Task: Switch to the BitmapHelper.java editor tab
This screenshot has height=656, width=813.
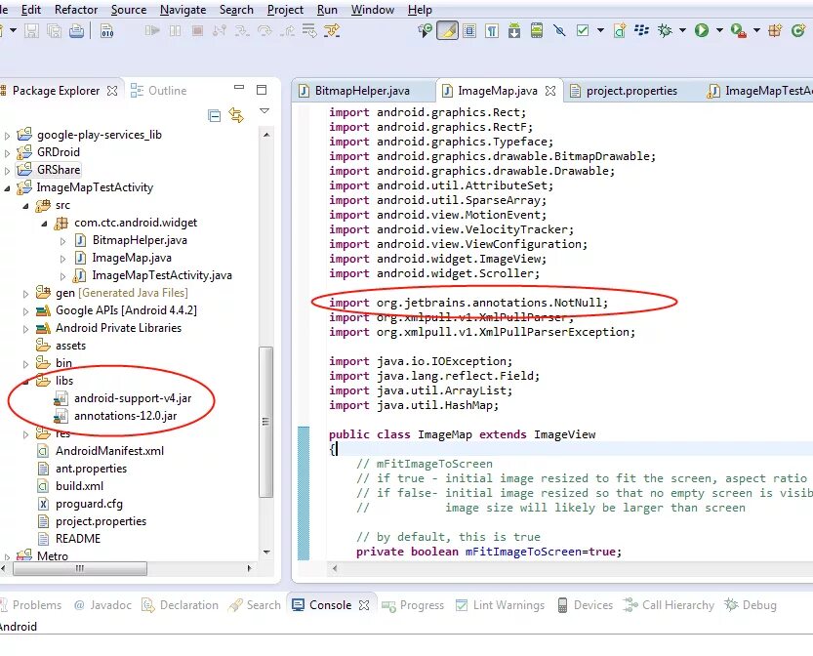Action: pos(362,91)
